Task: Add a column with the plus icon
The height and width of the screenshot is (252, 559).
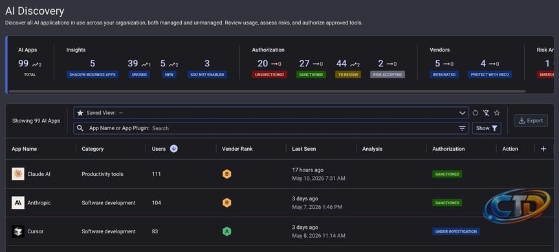Action: click(x=543, y=149)
